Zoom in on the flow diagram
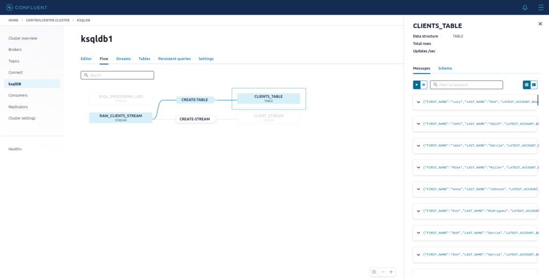 (391, 272)
